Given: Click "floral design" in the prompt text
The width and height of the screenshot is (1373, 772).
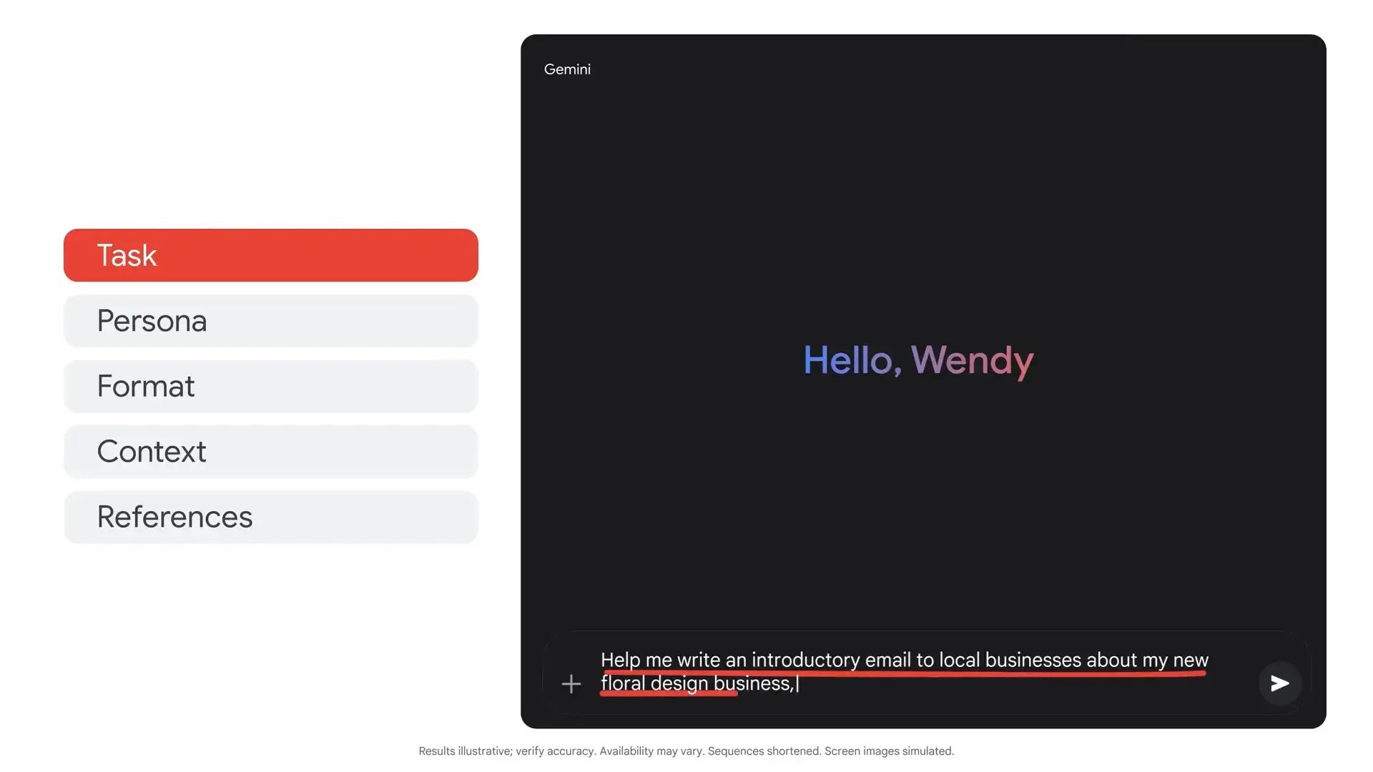Looking at the screenshot, I should pyautogui.click(x=654, y=684).
